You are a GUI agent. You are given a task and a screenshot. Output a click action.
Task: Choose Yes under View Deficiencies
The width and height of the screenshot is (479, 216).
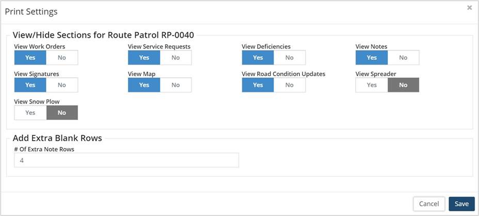pyautogui.click(x=258, y=57)
